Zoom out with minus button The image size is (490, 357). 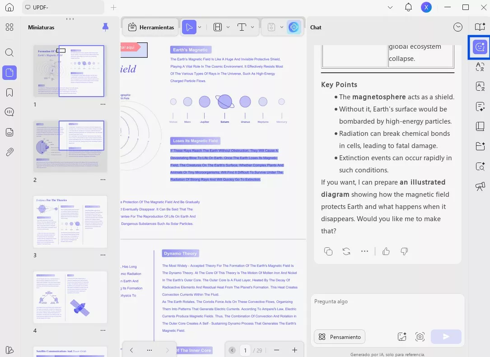276,350
